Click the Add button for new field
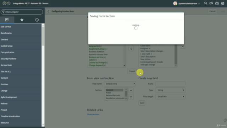This screenshot has height=128, width=227. click(142, 103)
